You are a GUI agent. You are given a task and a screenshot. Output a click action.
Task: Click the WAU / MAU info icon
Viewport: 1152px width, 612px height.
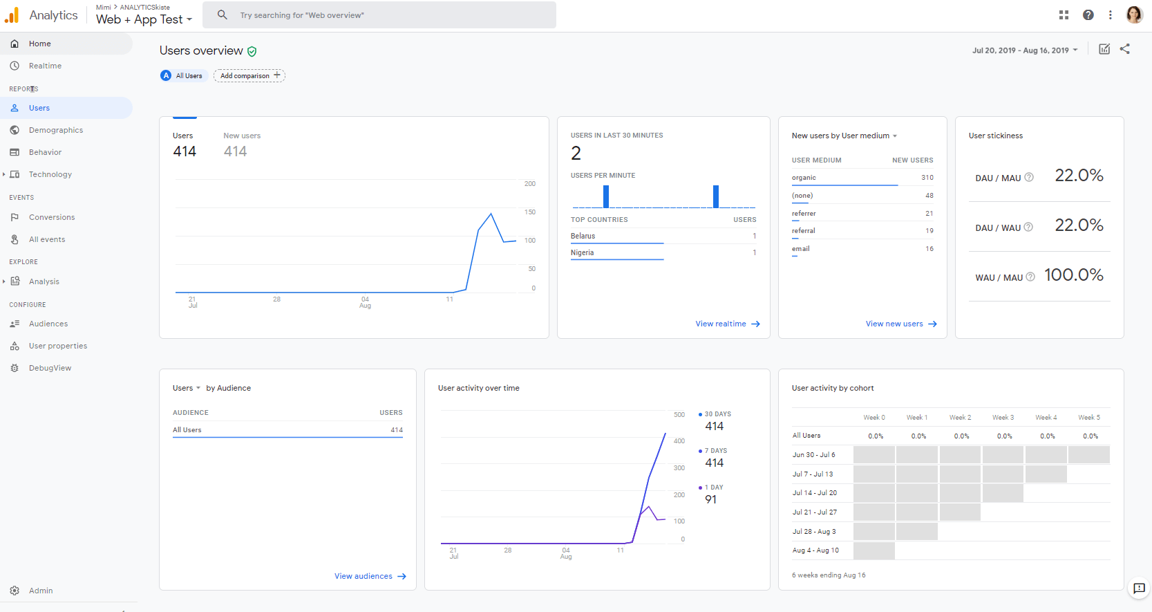click(x=1030, y=277)
